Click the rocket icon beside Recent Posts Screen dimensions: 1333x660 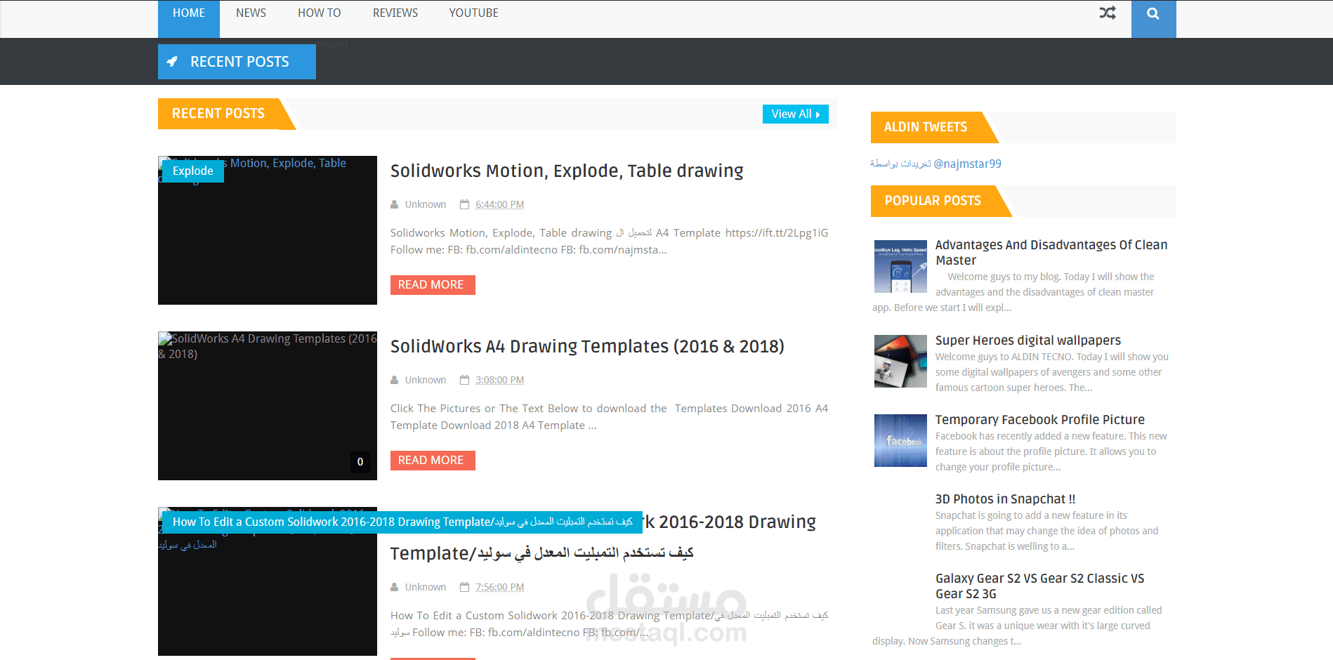[x=172, y=62]
